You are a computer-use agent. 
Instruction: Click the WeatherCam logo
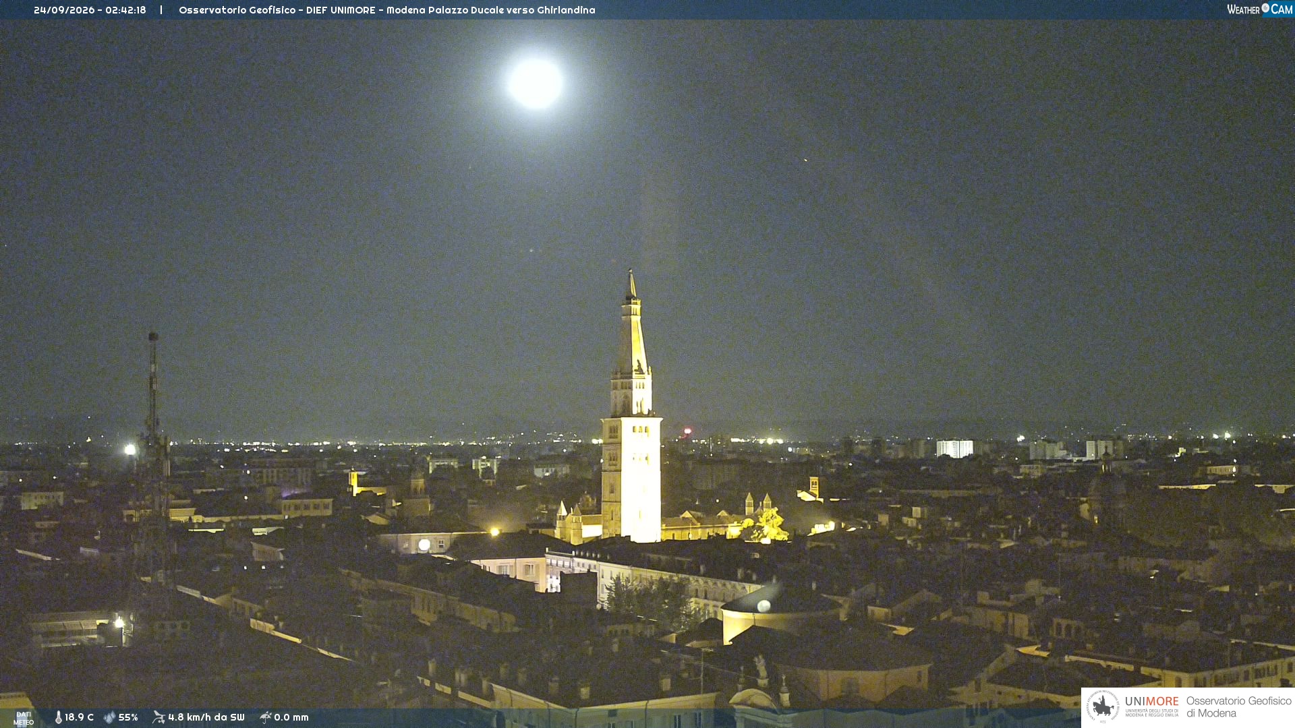tap(1260, 9)
